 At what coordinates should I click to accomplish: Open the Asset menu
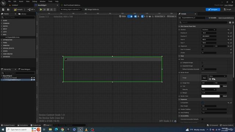tap(21, 1)
